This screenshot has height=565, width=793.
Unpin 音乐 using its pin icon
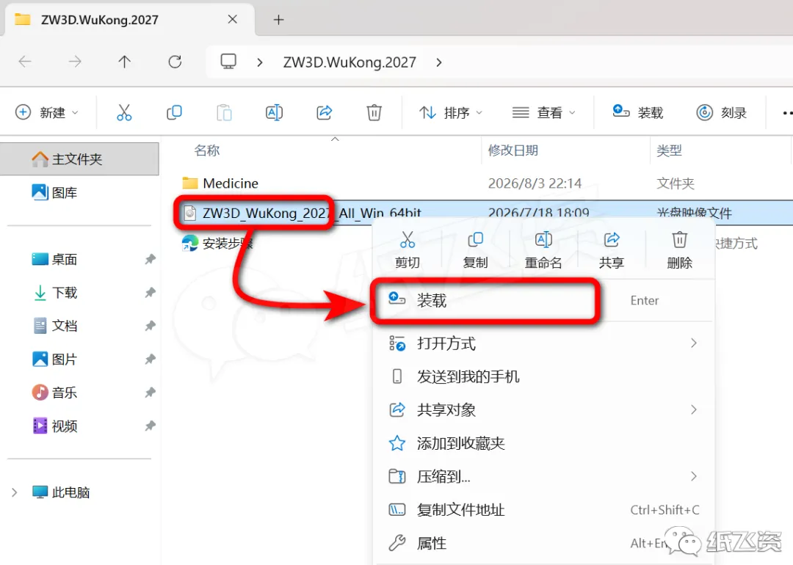pos(150,393)
